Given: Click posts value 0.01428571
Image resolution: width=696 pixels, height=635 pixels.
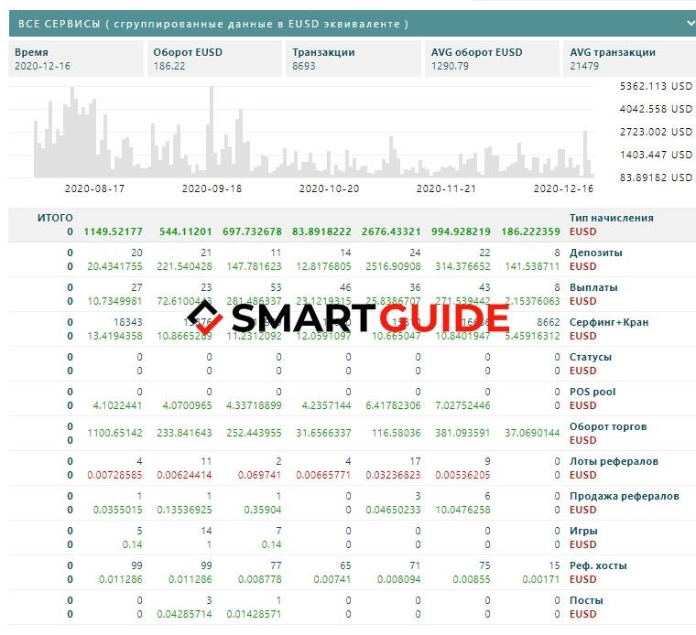Looking at the screenshot, I should pos(254,614).
